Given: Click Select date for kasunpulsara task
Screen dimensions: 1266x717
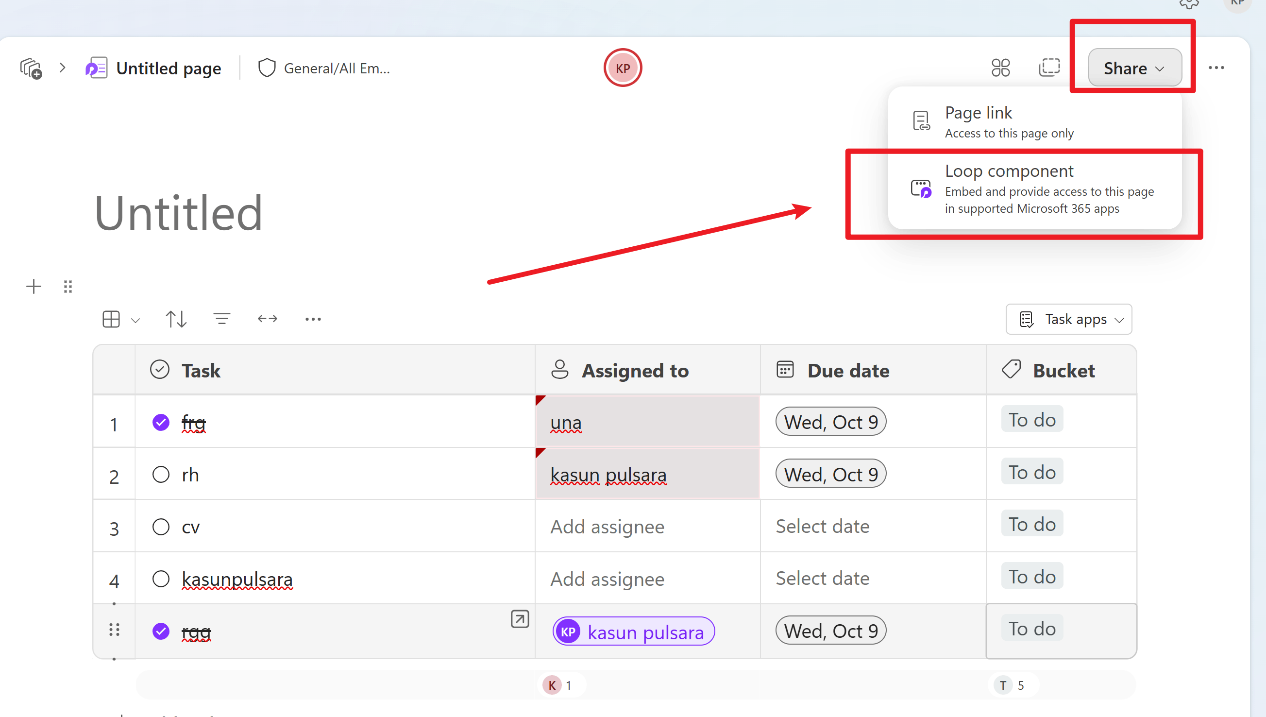Looking at the screenshot, I should click(x=822, y=579).
